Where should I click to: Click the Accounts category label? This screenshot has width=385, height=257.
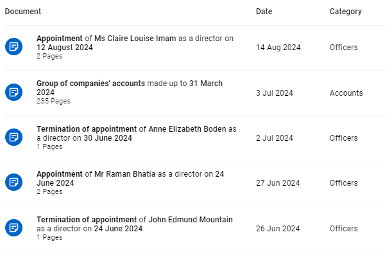coord(346,93)
